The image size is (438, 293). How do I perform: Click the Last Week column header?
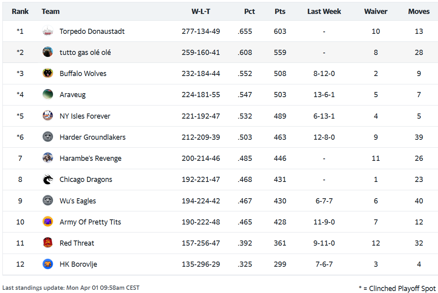coord(324,11)
